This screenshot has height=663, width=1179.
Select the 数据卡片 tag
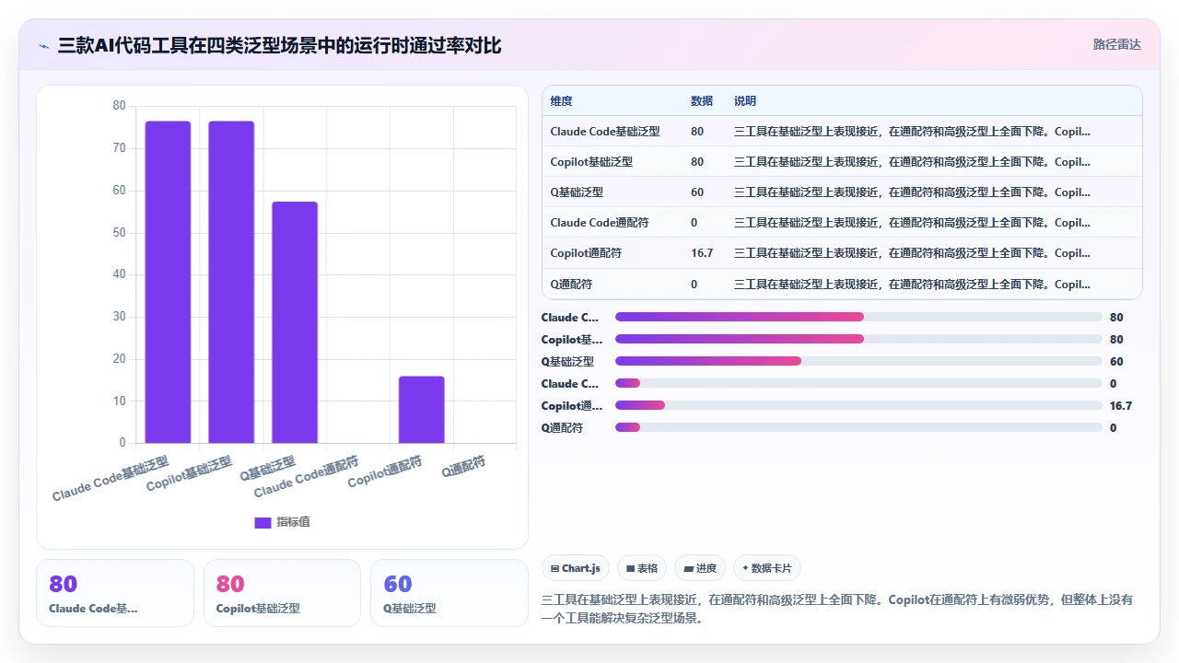coord(767,568)
